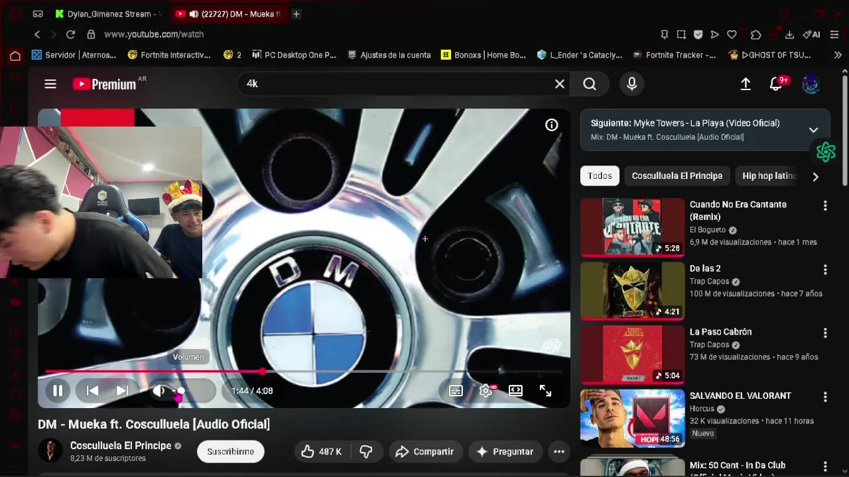Viewport: 849px width, 477px height.
Task: Open a new browser tab
Action: 296,14
